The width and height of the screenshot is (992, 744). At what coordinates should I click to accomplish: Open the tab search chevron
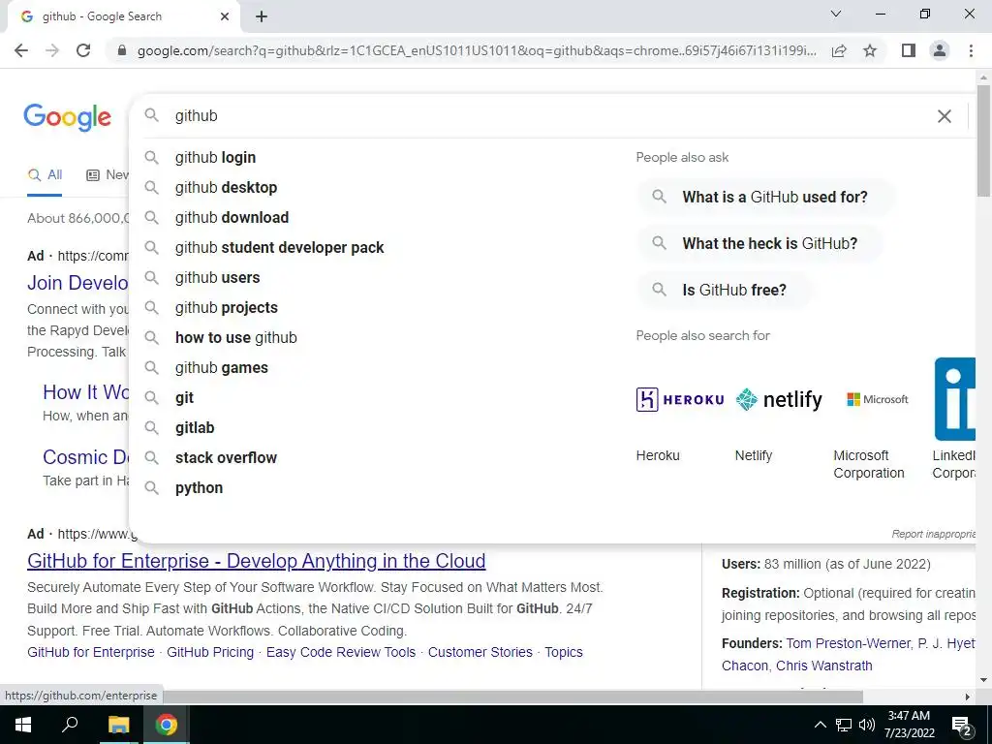[x=836, y=14]
